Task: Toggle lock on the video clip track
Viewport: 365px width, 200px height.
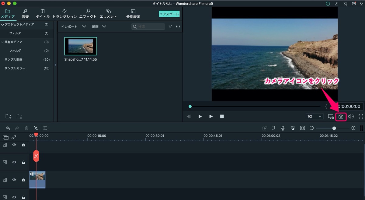Action: [23, 180]
